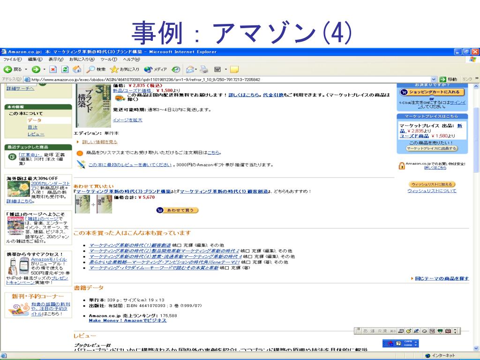The height and width of the screenshot is (360, 480).
Task: Expand the Links (リンク) toolbar chevron
Action: 477,79
